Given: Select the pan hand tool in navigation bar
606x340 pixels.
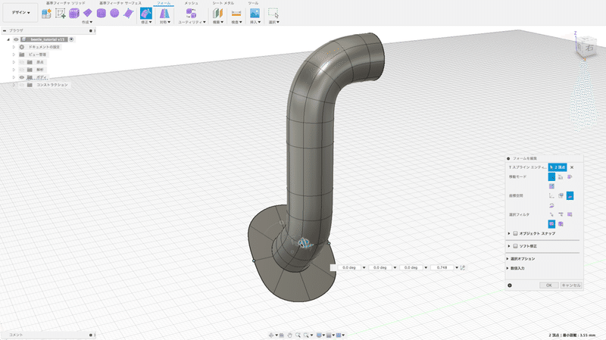Looking at the screenshot, I should (x=289, y=335).
